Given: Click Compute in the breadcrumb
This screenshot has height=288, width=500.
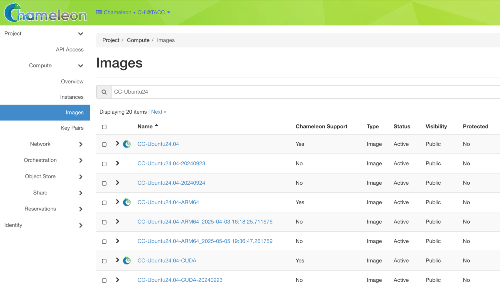Looking at the screenshot, I should (138, 40).
